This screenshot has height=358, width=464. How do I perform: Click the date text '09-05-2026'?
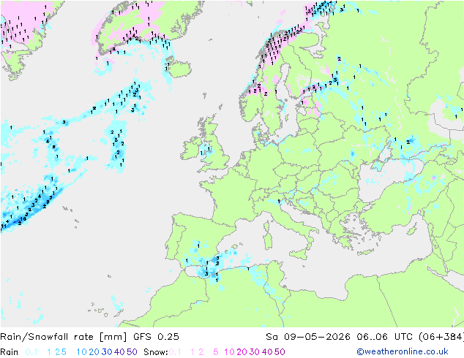(x=317, y=337)
